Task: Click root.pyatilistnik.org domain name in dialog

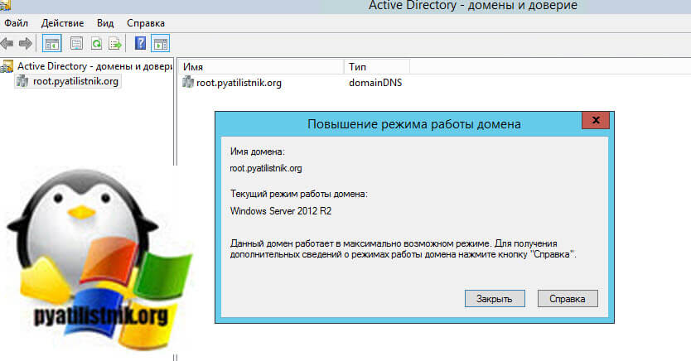Action: pyautogui.click(x=266, y=168)
